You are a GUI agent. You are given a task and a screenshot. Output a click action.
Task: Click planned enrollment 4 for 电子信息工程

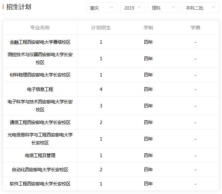(x=101, y=89)
